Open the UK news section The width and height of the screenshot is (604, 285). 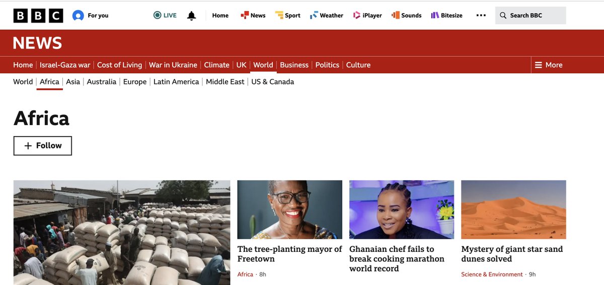242,65
